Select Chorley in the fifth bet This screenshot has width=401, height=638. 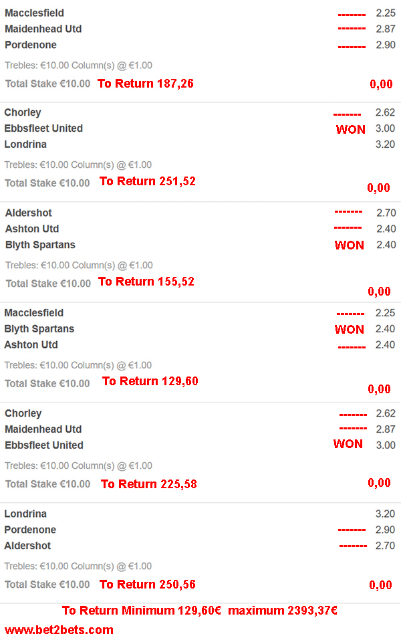coord(23,413)
